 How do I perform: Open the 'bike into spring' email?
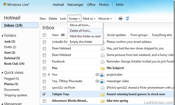(x=117, y=101)
